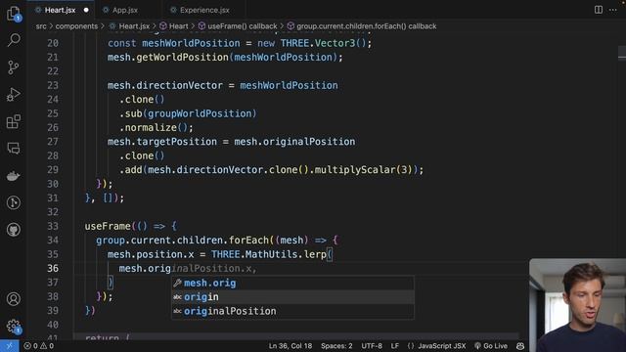Click on .normalize() in line 26
The height and width of the screenshot is (352, 626).
tap(154, 128)
